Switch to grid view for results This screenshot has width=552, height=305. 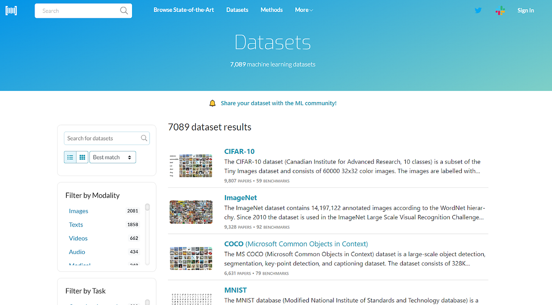[x=82, y=157]
